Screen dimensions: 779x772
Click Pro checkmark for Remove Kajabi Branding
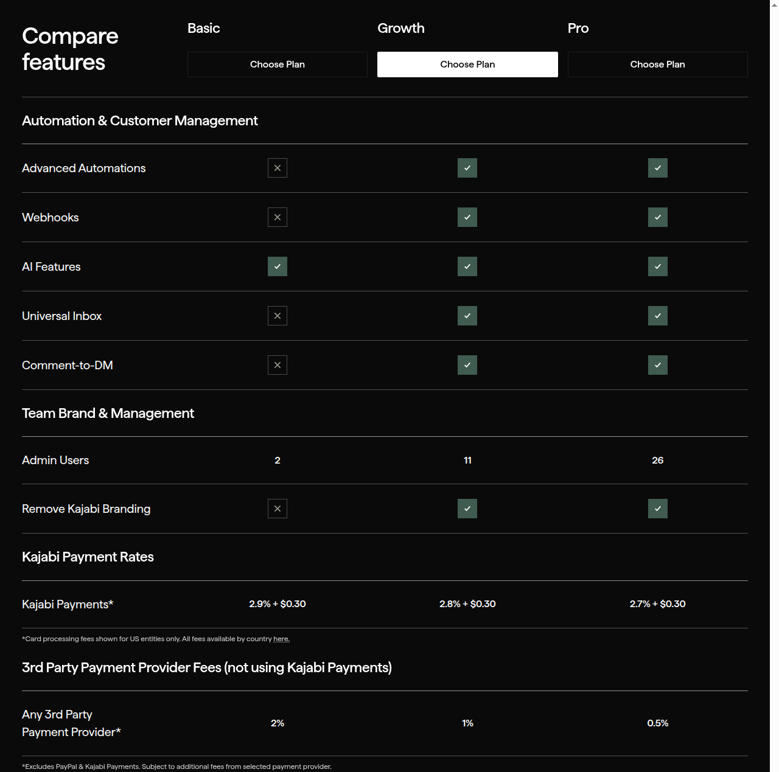click(658, 509)
